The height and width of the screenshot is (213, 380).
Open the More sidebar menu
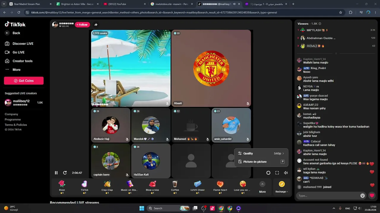click(13, 70)
